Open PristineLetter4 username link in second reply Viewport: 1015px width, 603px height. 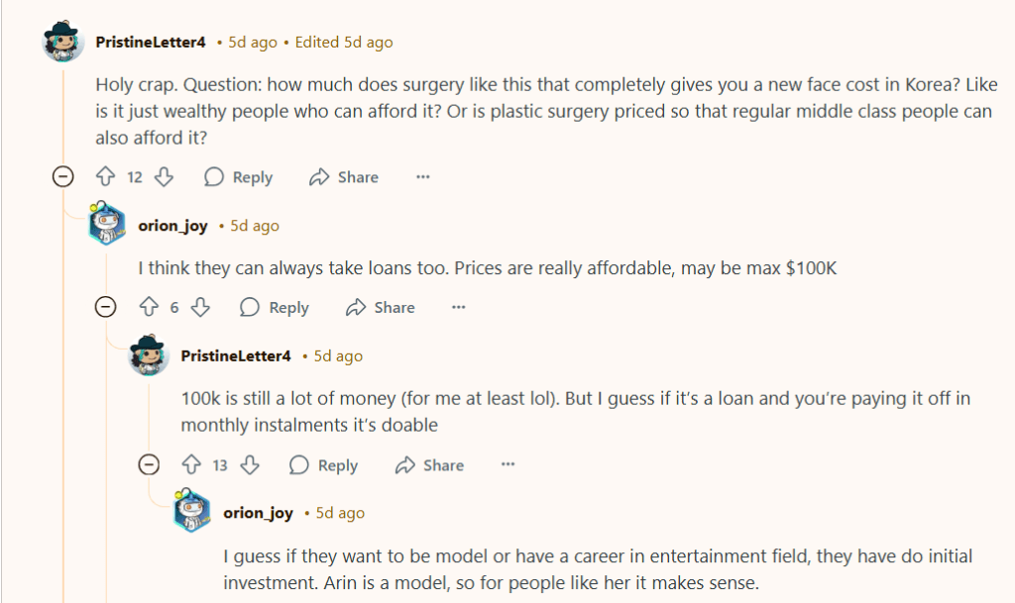click(x=236, y=355)
